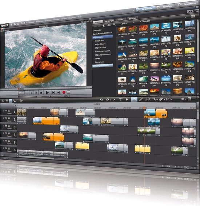
Task: Select Mijn video's in the media list
Action: (100, 44)
